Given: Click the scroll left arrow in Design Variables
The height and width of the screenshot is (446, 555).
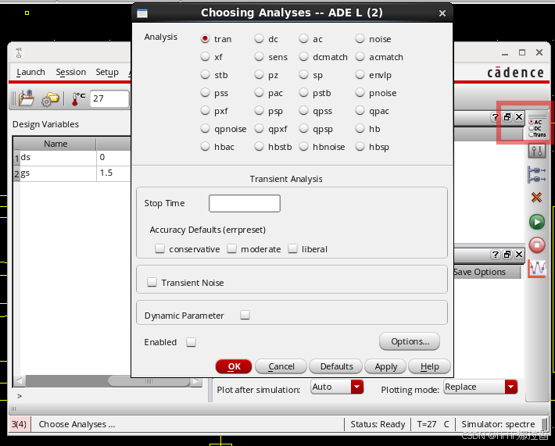Looking at the screenshot, I should (x=20, y=381).
